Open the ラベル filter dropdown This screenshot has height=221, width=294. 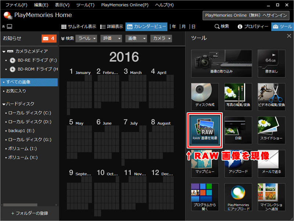(x=86, y=39)
